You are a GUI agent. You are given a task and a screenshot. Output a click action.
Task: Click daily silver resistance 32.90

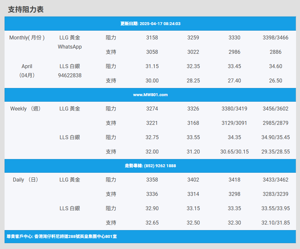152,208
